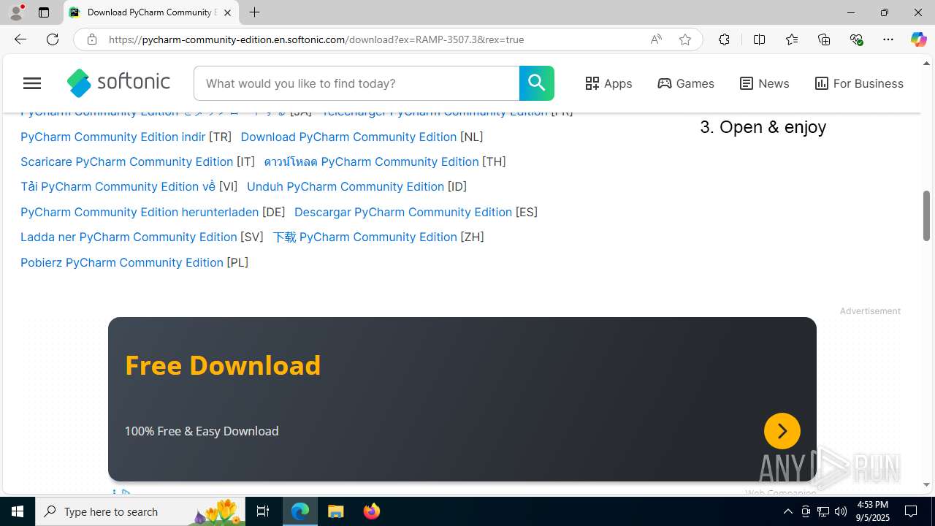Open Copilot sidebar

coord(918,39)
